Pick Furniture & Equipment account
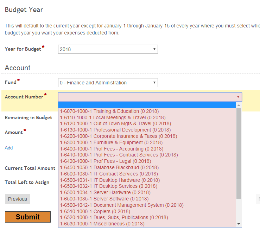Image resolution: width=260 pixels, height=237 pixels. coord(147,142)
